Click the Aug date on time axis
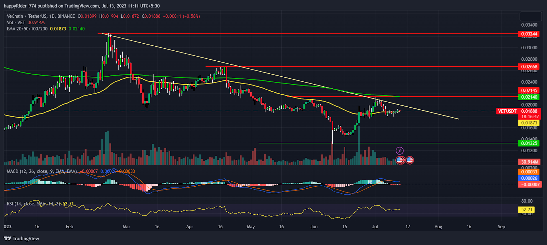Viewport: 547px width, 245px height. click(x=438, y=227)
